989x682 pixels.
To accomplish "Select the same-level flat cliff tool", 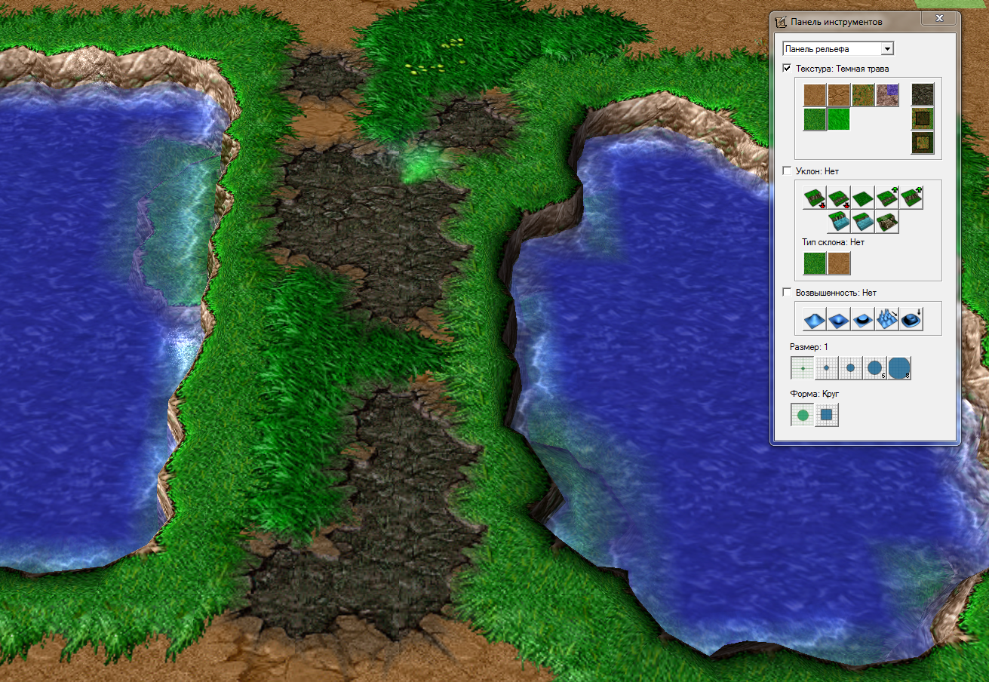I will [x=863, y=198].
